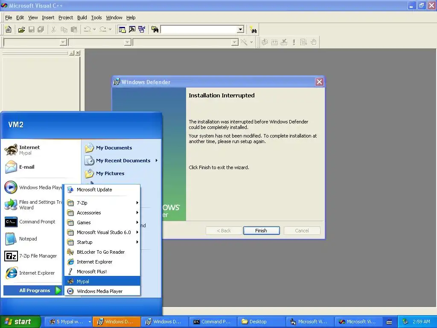Open the Window List icon

click(x=142, y=29)
